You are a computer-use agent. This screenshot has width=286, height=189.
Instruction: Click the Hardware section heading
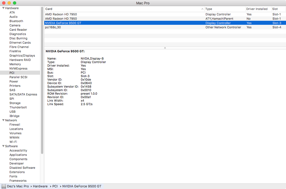point(12,8)
